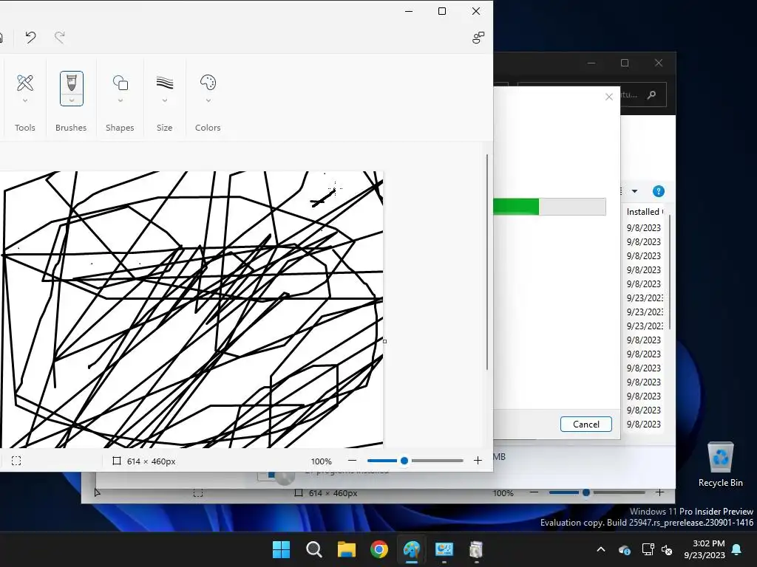Open the Shapes gallery icon

click(x=120, y=83)
